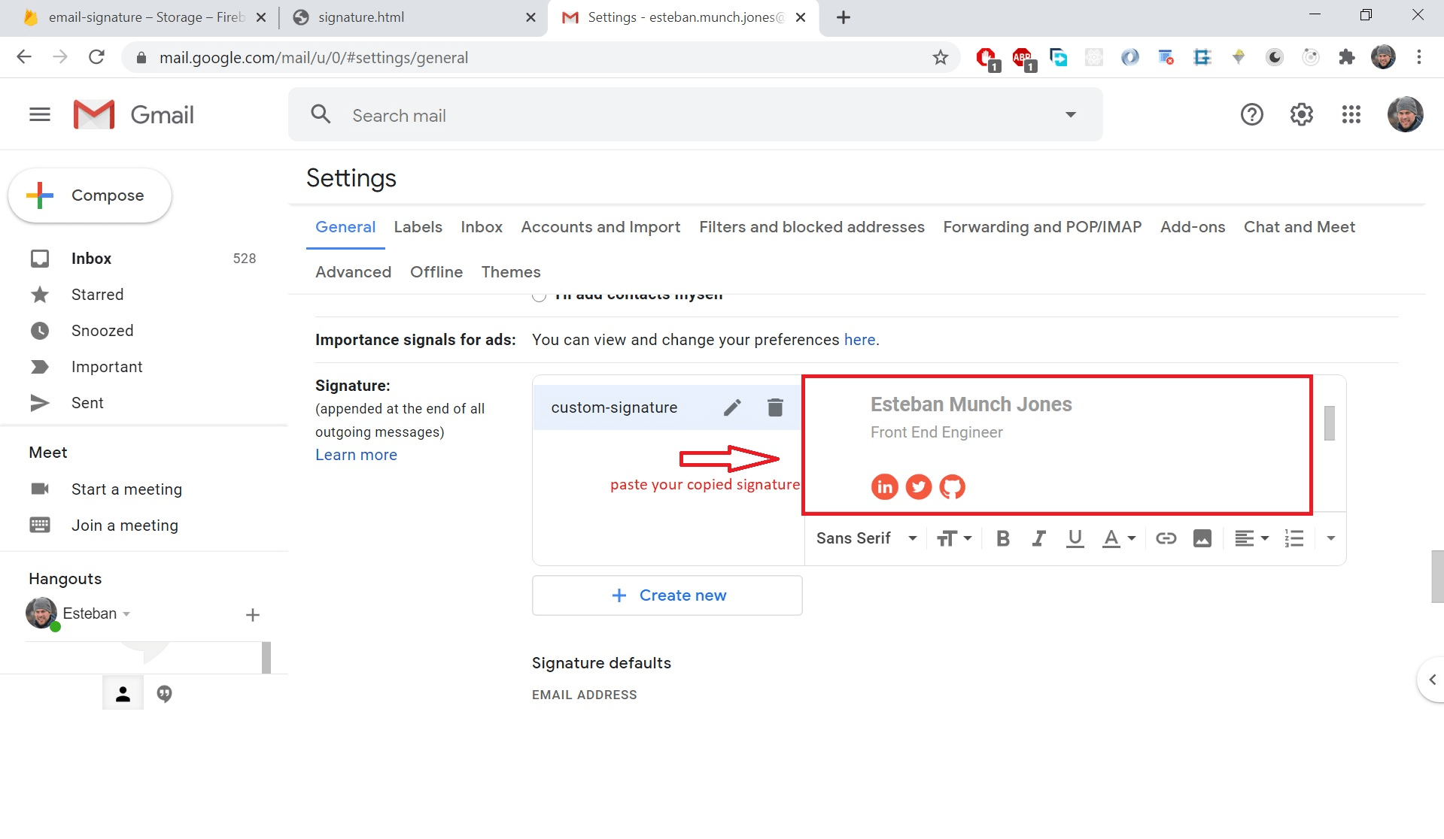The width and height of the screenshot is (1444, 839).
Task: Switch to the Filters and blocked addresses tab
Action: pos(811,227)
